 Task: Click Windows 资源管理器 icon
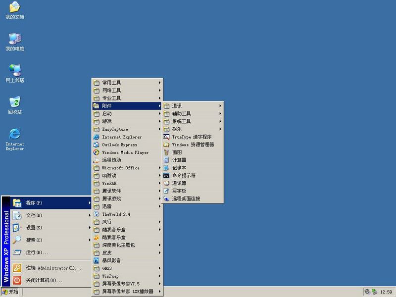tap(166, 145)
